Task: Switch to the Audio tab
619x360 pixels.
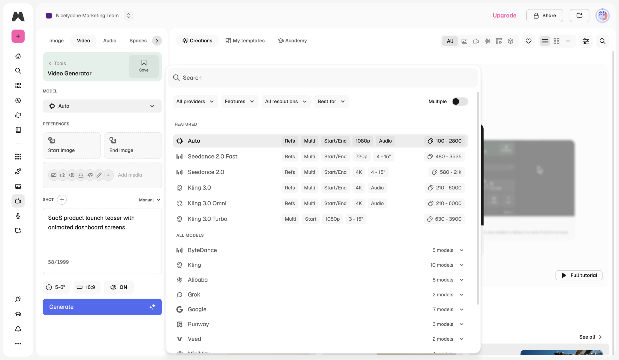Action: point(110,41)
